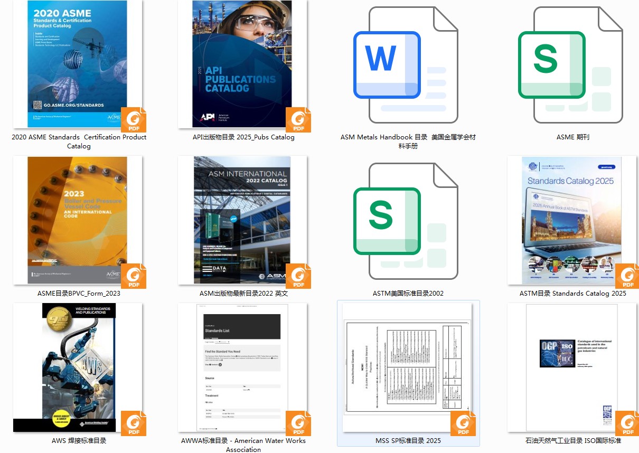Select the 2023 Boiler and Pressure Vessel Code thumbnail
Viewport: 639px width, 453px height.
(x=77, y=220)
